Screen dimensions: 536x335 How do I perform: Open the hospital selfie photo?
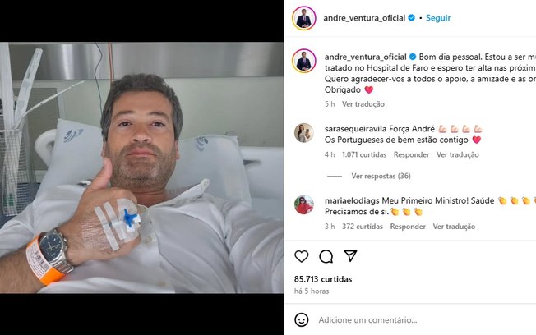click(141, 167)
